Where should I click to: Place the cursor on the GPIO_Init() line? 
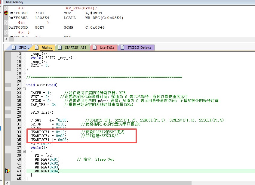(43, 113)
